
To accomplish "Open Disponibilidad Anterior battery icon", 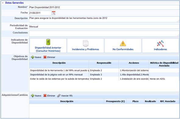I will (48, 42).
